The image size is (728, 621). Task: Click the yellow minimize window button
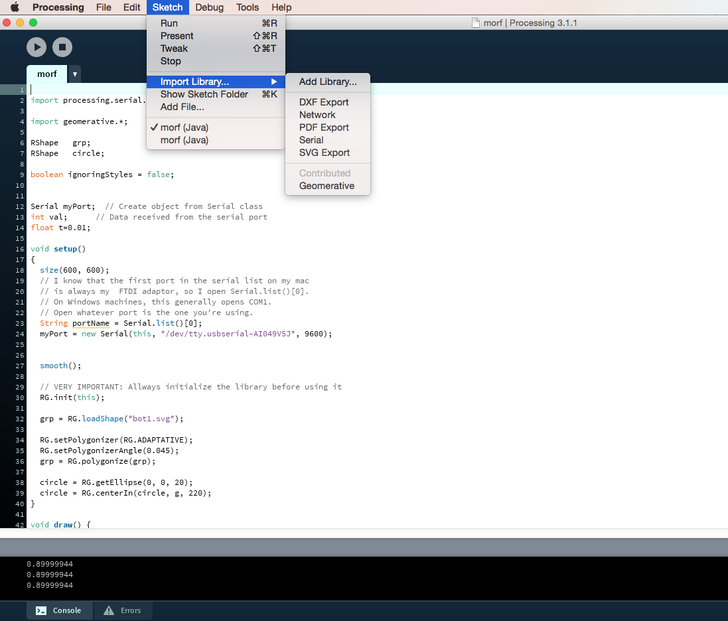click(x=20, y=23)
